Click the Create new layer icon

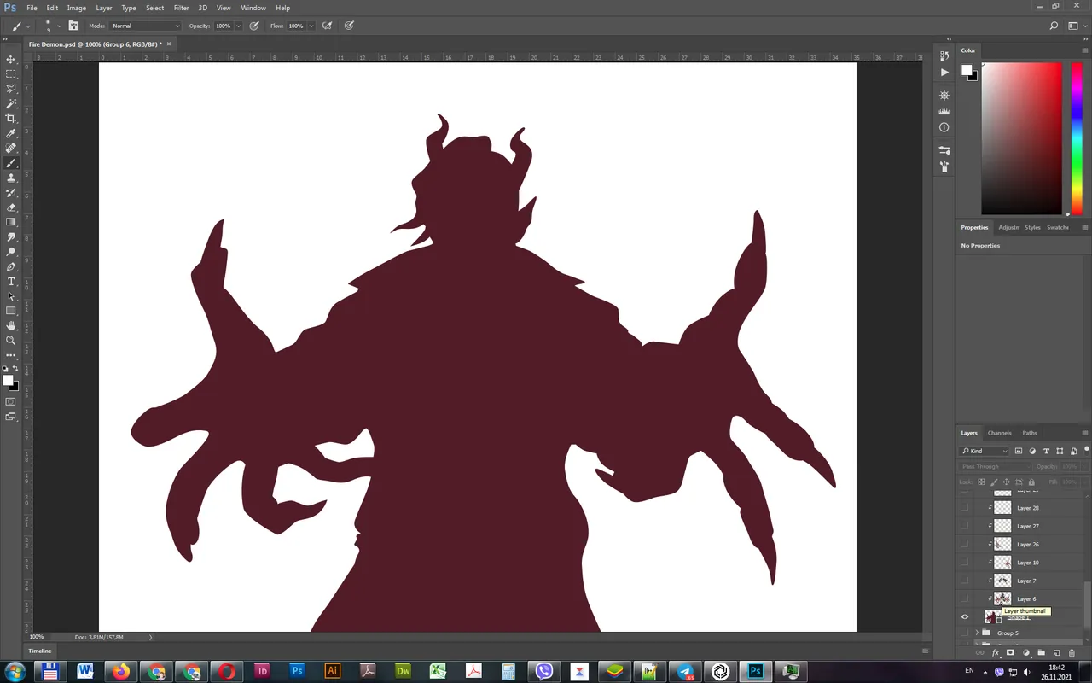(1056, 653)
